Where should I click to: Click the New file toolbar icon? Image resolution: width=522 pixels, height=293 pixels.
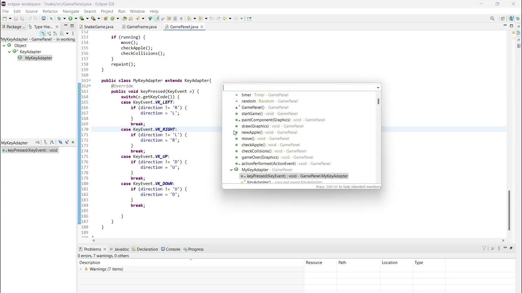tap(4, 18)
